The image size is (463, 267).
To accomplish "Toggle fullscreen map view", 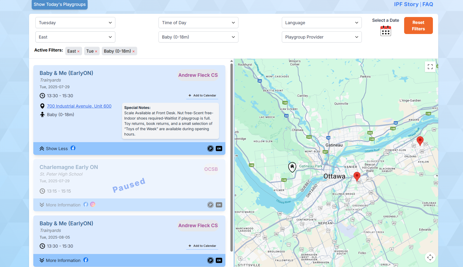I will click(x=430, y=67).
